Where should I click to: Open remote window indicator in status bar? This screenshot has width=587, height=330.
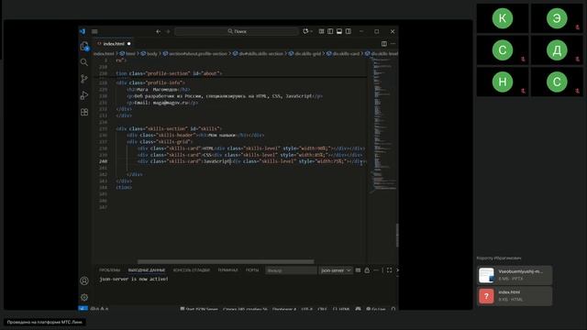pos(83,309)
